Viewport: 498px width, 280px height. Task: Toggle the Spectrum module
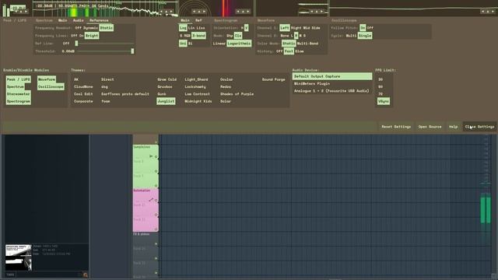[x=16, y=86]
